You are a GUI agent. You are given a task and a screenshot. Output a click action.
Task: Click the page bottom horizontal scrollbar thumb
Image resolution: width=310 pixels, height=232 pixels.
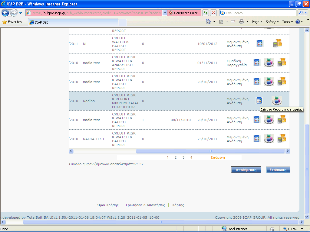[x=161, y=222]
